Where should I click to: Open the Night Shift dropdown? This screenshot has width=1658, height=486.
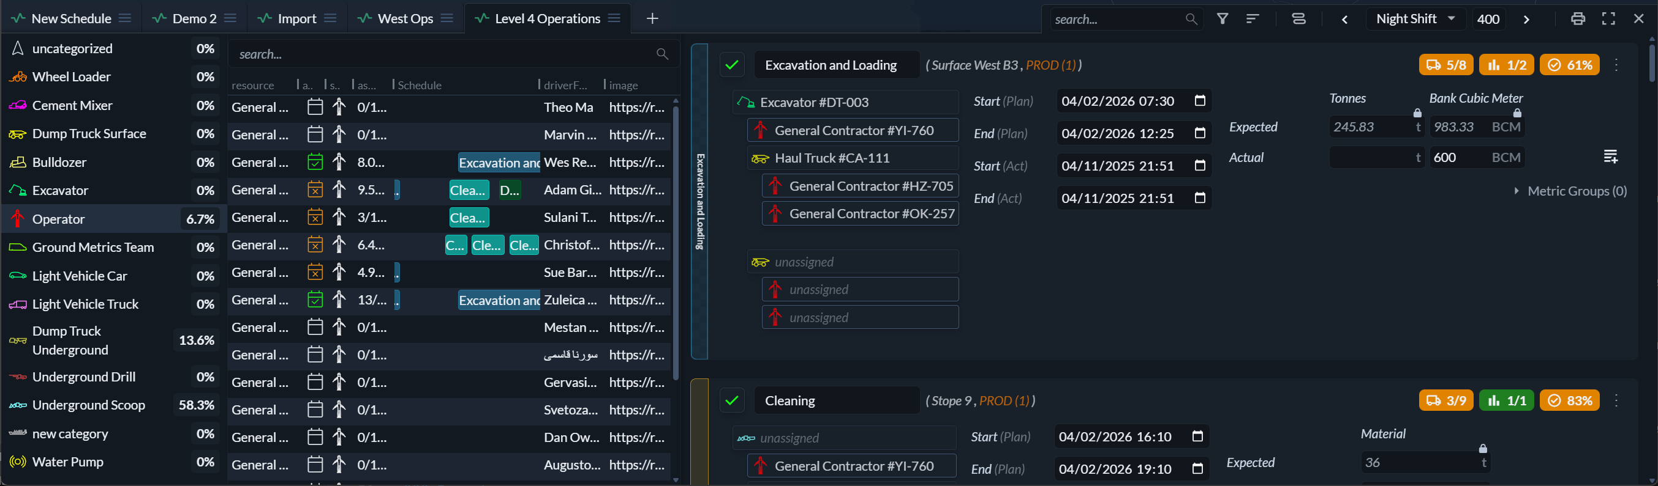pyautogui.click(x=1415, y=20)
